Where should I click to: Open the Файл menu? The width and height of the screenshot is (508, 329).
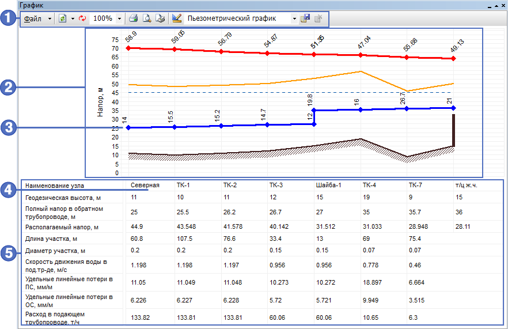coord(32,18)
